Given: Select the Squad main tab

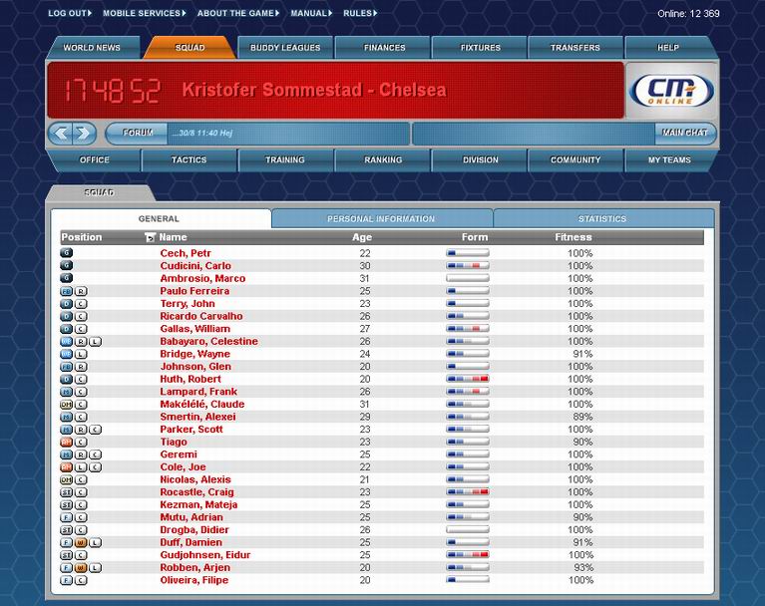Looking at the screenshot, I should [x=190, y=48].
